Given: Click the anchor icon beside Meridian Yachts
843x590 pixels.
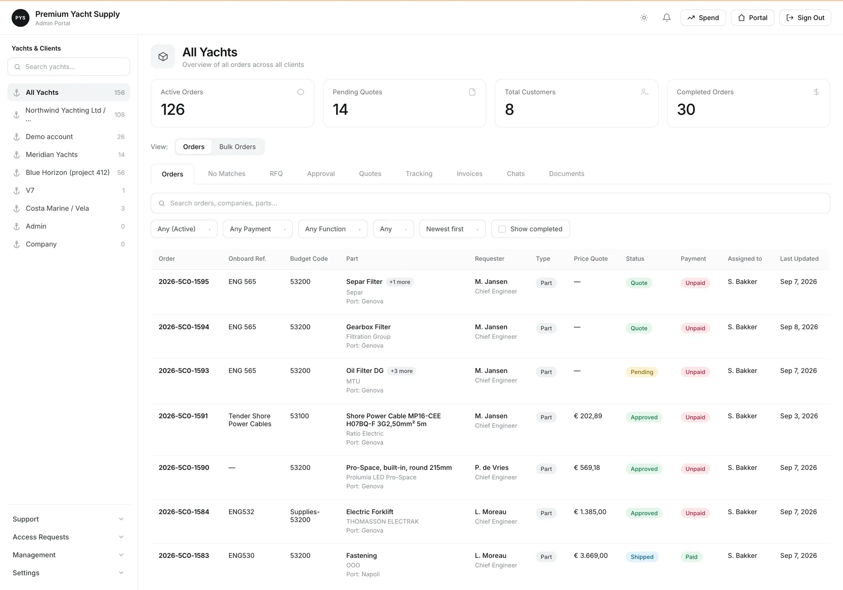Looking at the screenshot, I should pos(16,155).
